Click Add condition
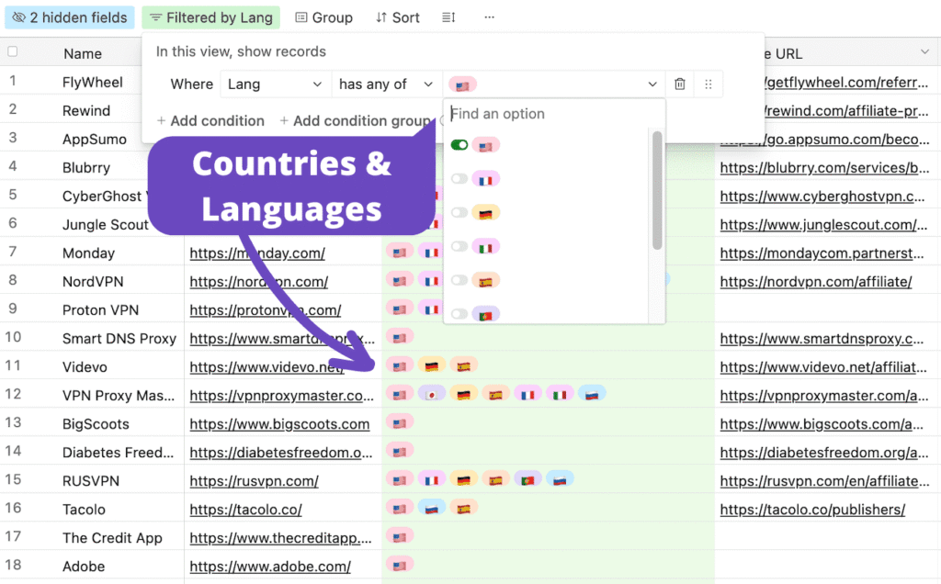This screenshot has width=941, height=584. 210,120
